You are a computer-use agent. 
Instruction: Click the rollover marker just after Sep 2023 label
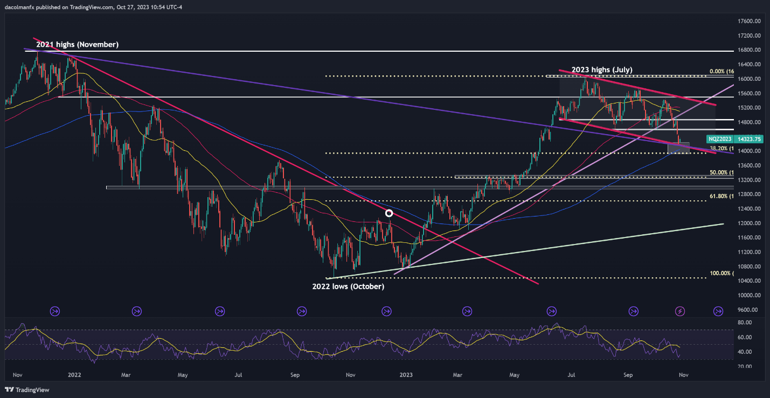pyautogui.click(x=634, y=311)
